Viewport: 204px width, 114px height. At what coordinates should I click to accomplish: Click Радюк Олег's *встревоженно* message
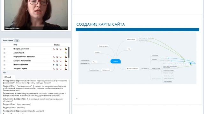coord(35,88)
